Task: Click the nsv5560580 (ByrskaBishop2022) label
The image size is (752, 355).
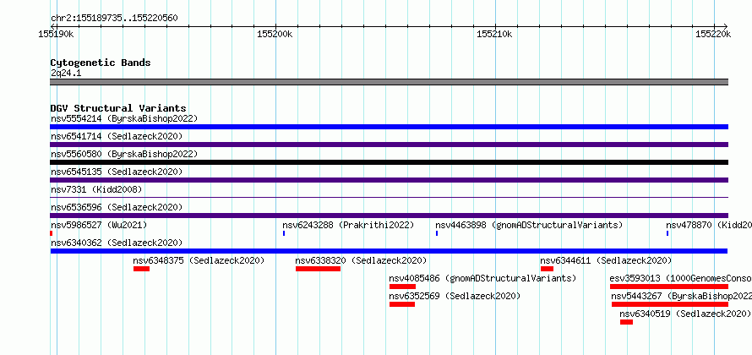Action: tap(124, 154)
